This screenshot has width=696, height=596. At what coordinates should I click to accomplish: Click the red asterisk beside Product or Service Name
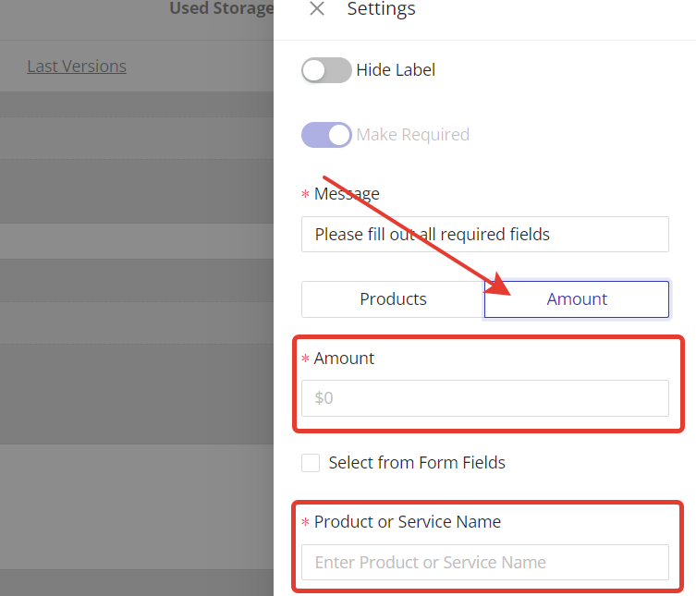click(306, 523)
